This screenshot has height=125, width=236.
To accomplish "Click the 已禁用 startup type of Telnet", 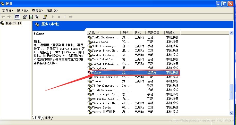I will click(x=152, y=72).
